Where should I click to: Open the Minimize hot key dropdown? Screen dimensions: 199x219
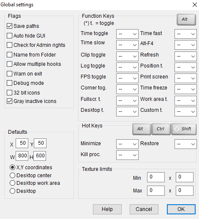click(x=127, y=144)
